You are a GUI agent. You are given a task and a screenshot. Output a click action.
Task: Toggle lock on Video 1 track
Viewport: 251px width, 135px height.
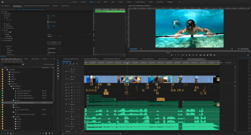(66, 79)
